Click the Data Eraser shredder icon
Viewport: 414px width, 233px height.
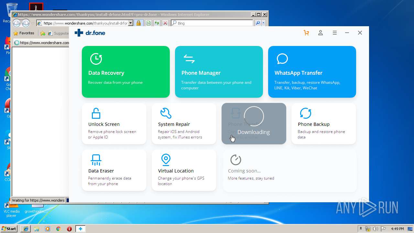point(96,160)
